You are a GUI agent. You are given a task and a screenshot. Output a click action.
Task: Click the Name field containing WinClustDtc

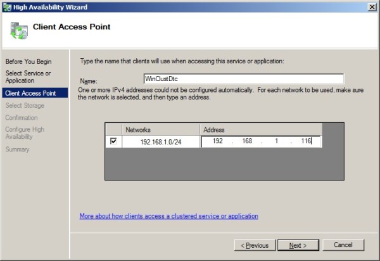pyautogui.click(x=243, y=79)
